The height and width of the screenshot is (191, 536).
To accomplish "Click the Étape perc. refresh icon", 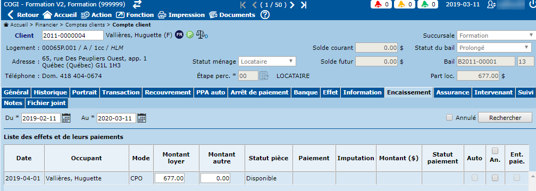I will click(264, 76).
